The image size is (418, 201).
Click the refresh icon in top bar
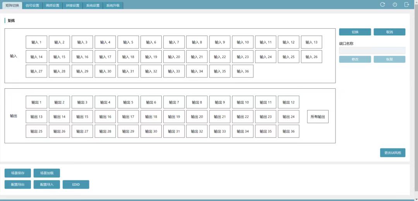[x=382, y=5]
